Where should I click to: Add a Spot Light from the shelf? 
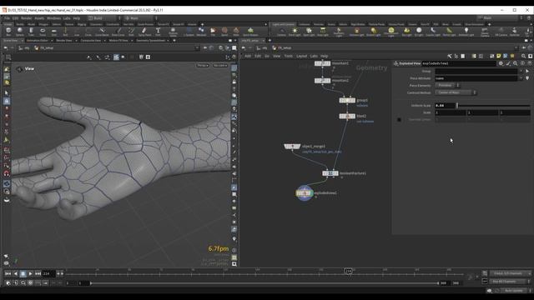click(x=309, y=32)
